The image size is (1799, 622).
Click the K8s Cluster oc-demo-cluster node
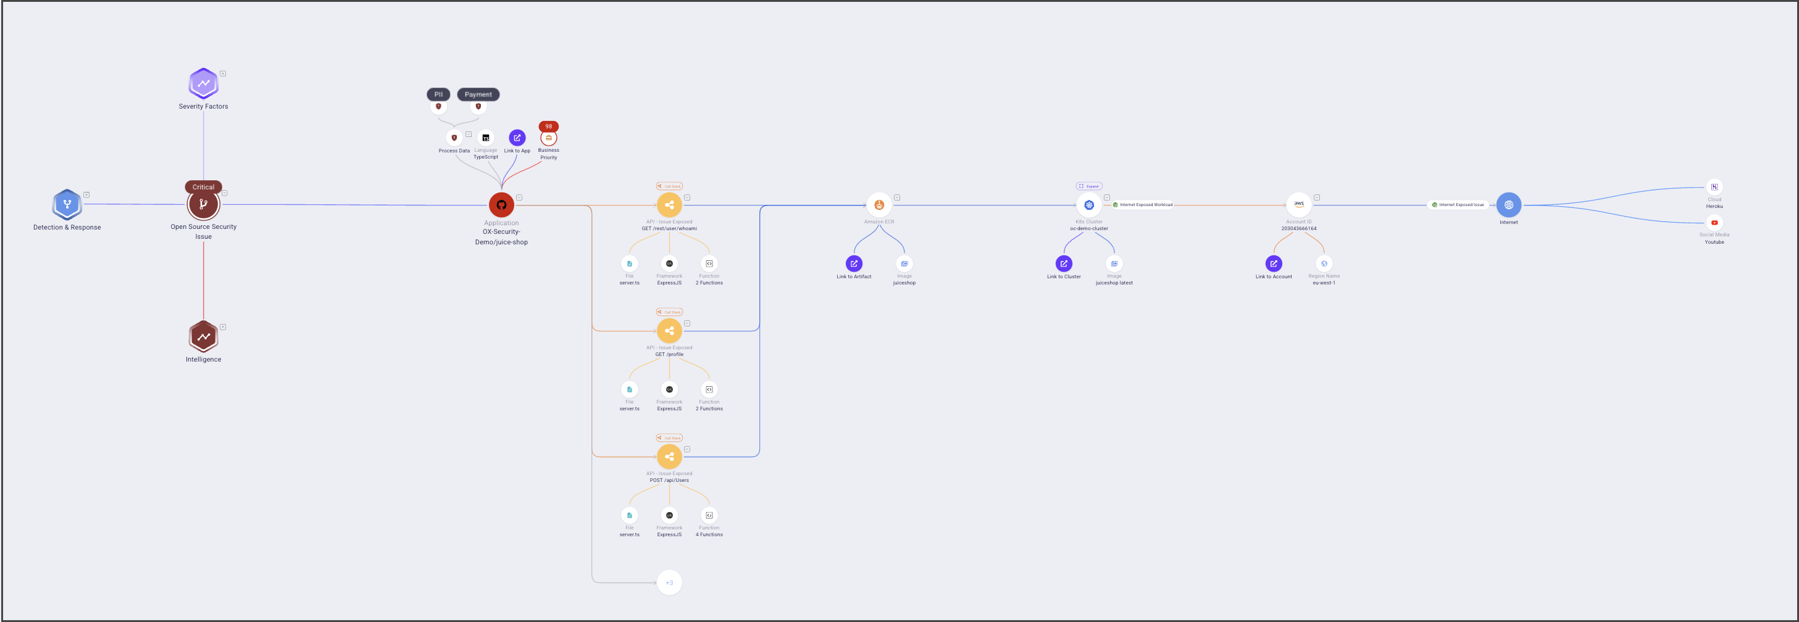coord(1088,204)
